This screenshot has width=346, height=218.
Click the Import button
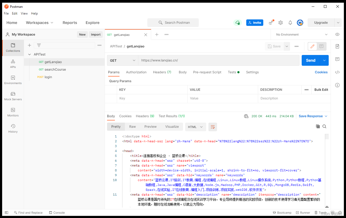[96, 34]
